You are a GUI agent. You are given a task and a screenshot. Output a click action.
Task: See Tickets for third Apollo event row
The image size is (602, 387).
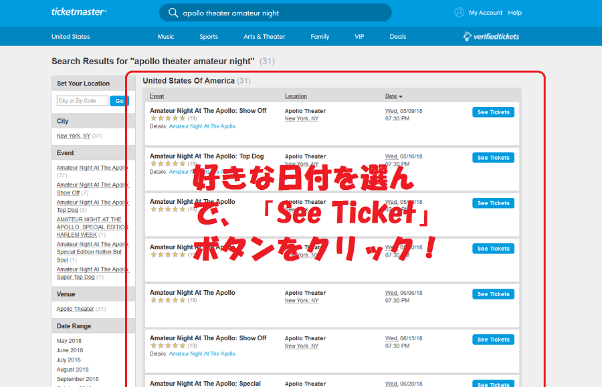pos(494,203)
